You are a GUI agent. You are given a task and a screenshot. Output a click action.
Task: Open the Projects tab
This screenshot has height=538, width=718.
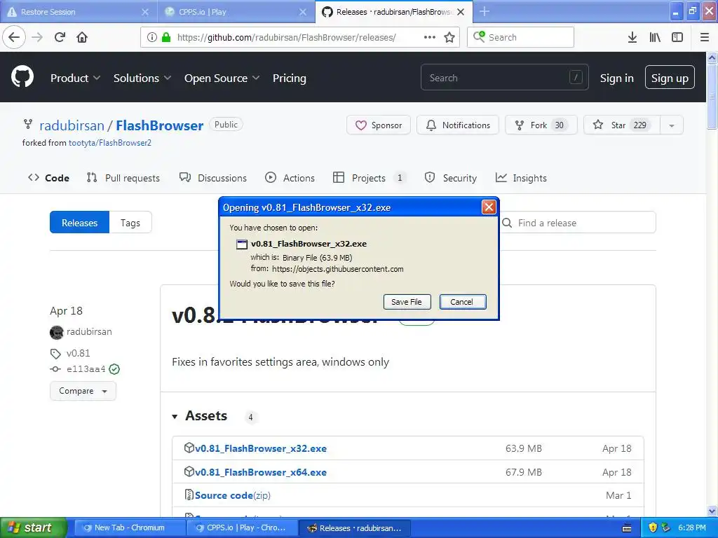click(370, 178)
